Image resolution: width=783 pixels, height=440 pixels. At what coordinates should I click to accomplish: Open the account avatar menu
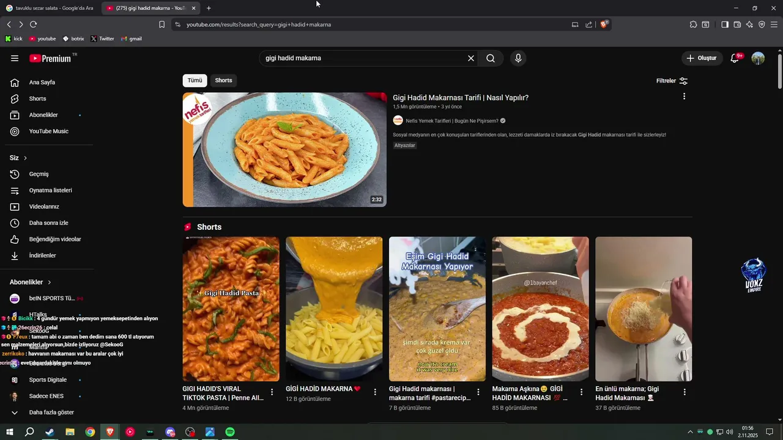click(758, 58)
